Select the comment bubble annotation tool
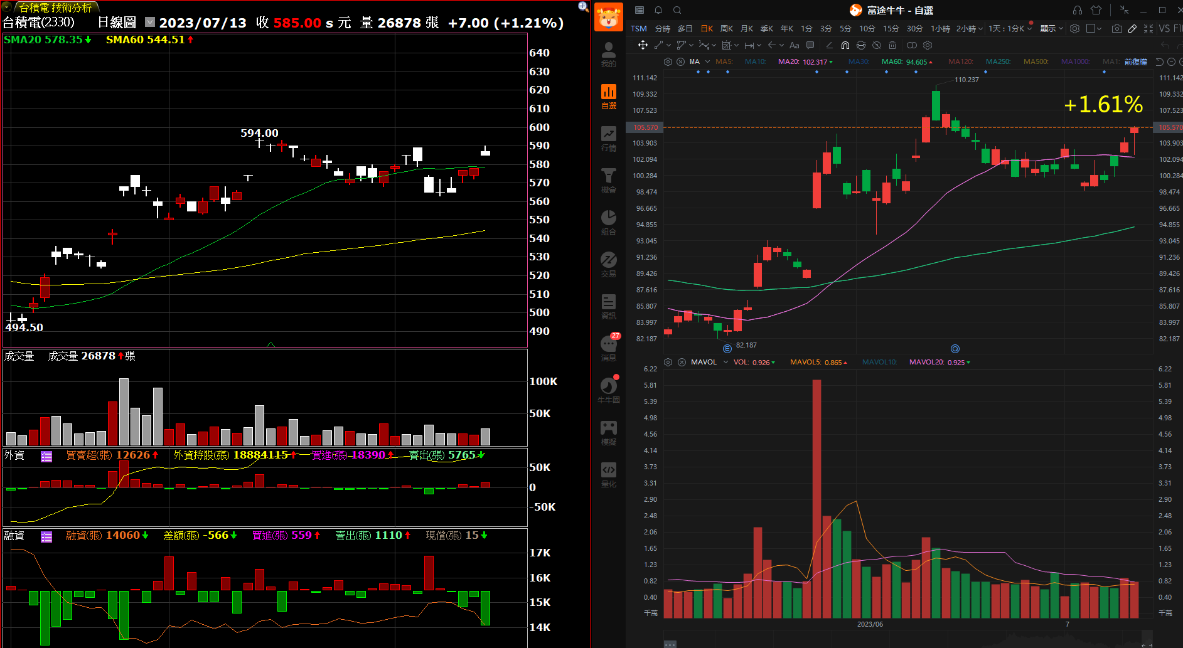Screen dimensions: 1183x648 point(810,45)
